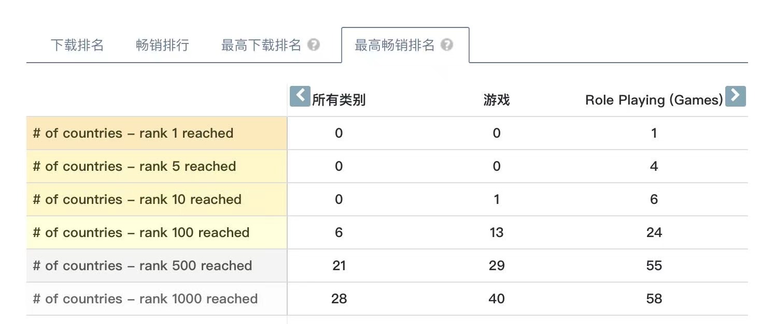Open the 畅销排行 tab
Image resolution: width=775 pixels, height=324 pixels.
[x=162, y=45]
